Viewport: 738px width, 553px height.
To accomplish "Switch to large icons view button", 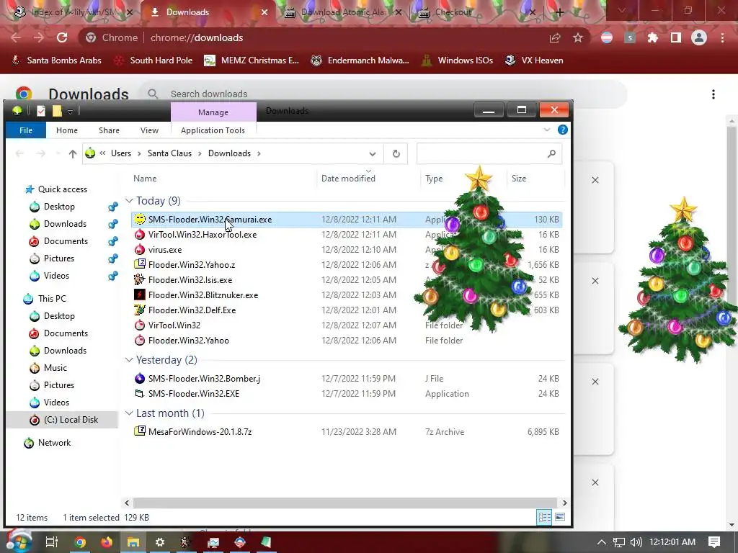I will point(559,517).
